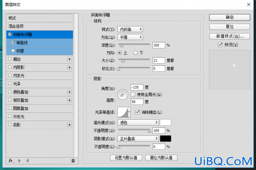Add another 投影 effect with plus icon
Image resolution: width=256 pixels, height=170 pixels.
(x=69, y=125)
